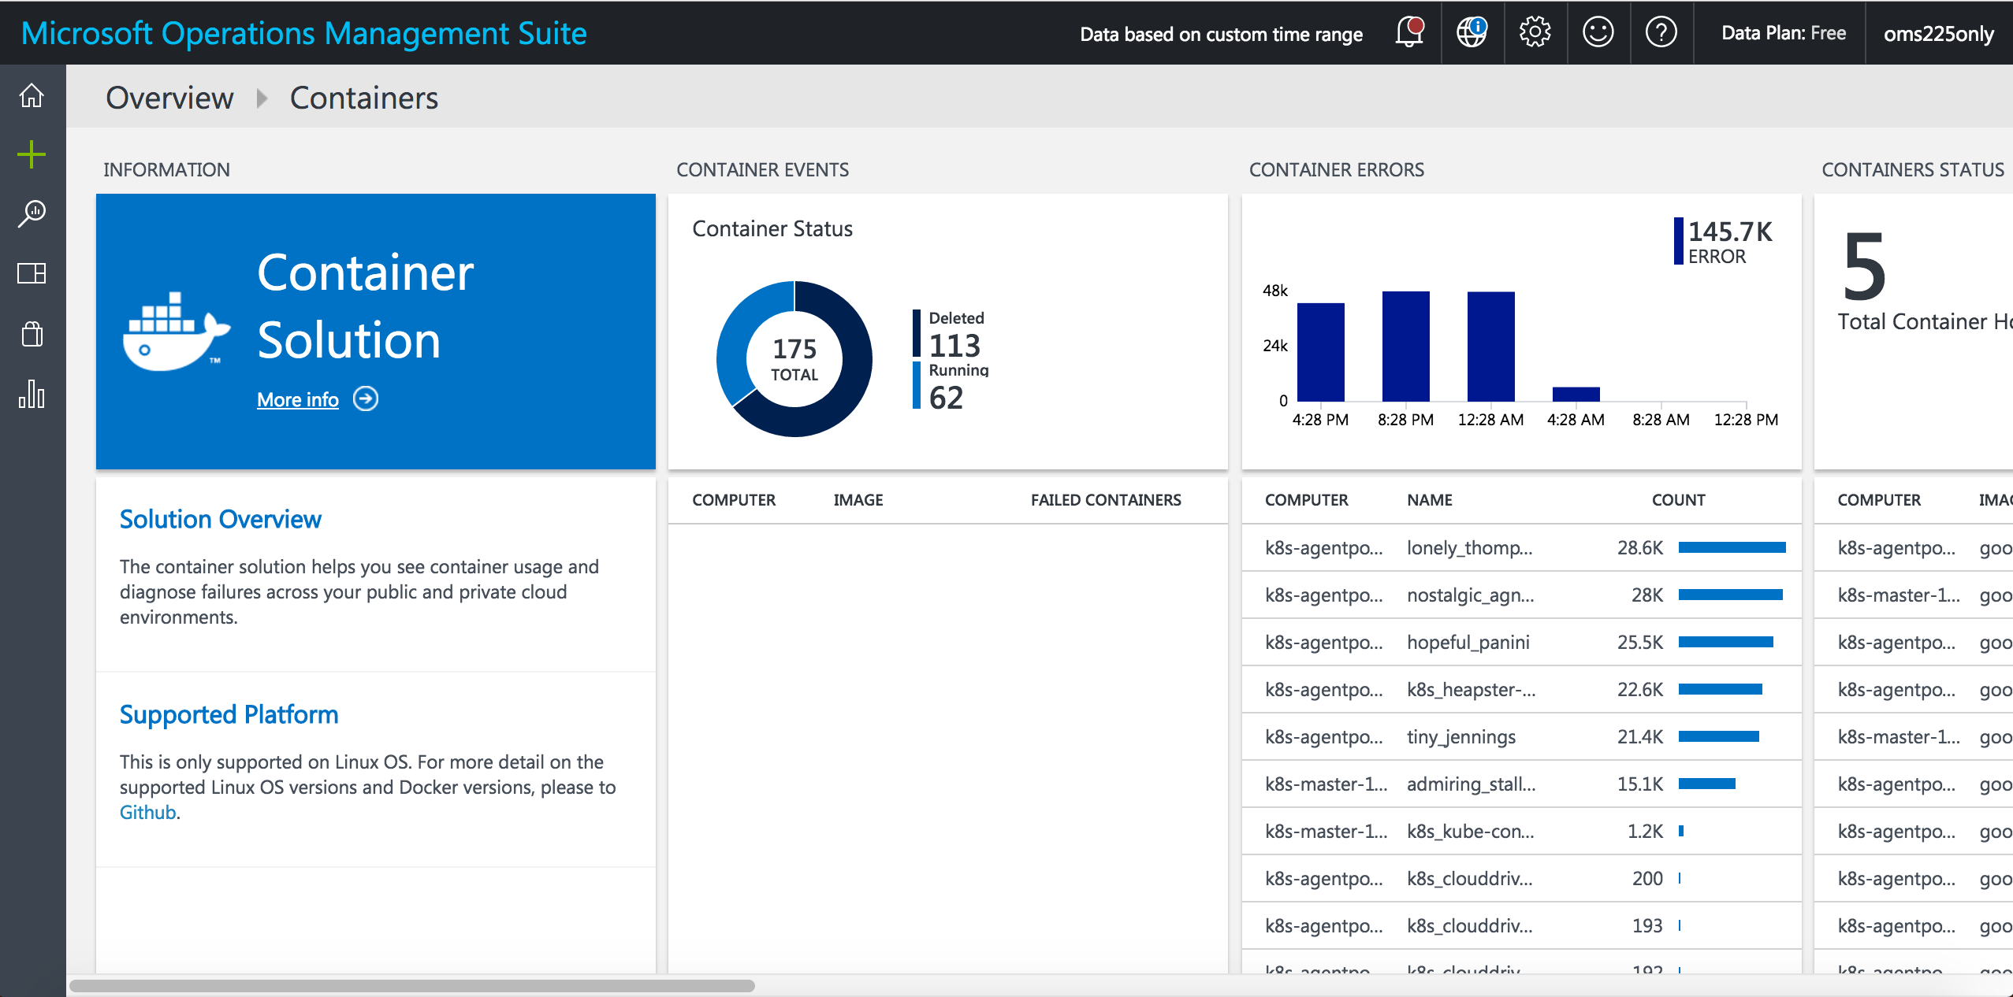This screenshot has width=2013, height=997.
Task: Click the NAME column header
Action: (1430, 500)
